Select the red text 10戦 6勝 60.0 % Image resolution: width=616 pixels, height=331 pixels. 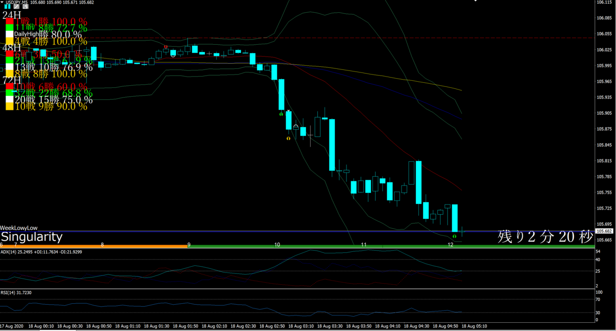pos(51,86)
